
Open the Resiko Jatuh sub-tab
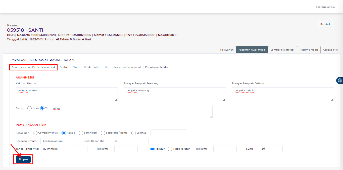click(92, 67)
